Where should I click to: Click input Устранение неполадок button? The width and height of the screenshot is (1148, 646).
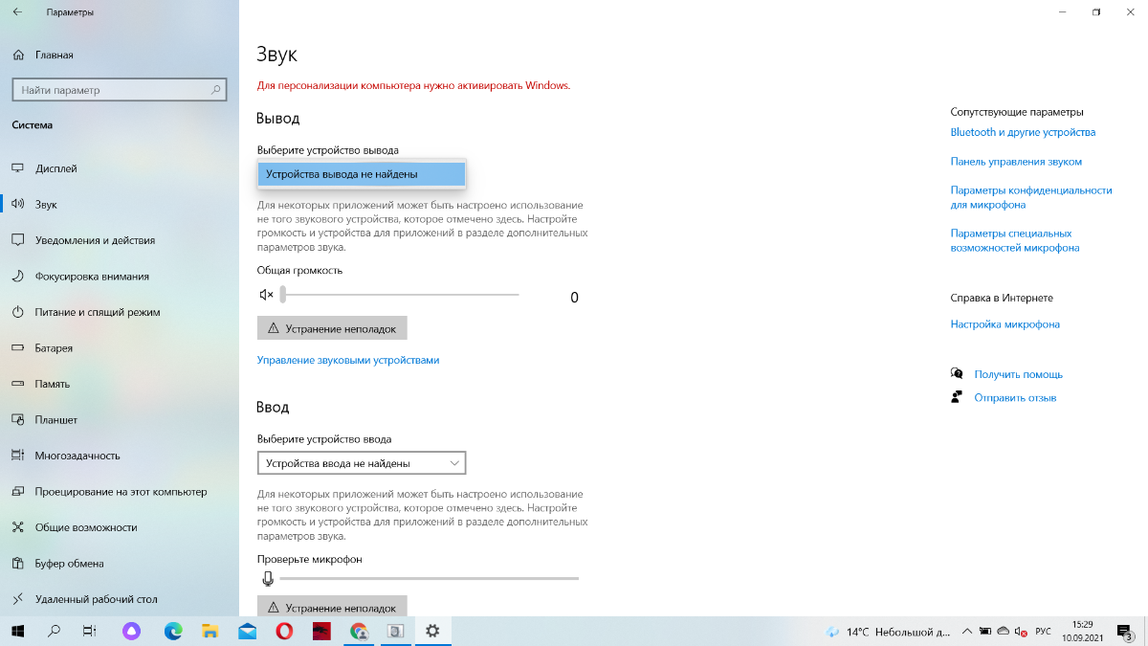click(332, 607)
